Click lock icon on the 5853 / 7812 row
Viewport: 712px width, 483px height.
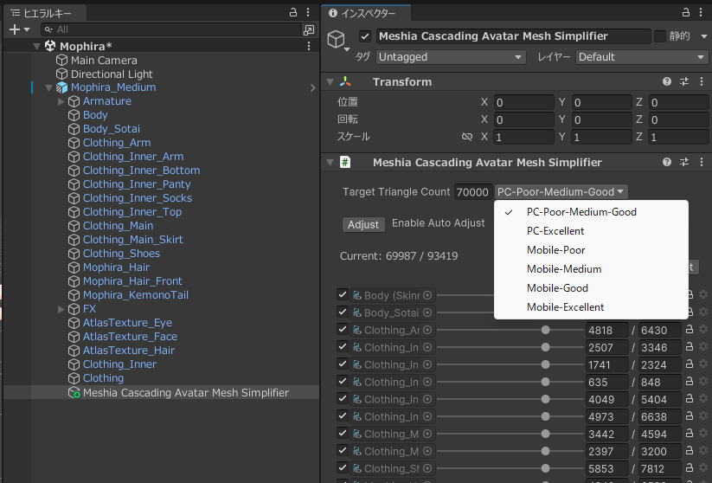point(690,467)
